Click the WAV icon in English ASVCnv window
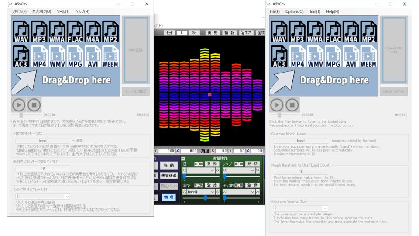Screen dimensions: 419x236 [x=279, y=31]
